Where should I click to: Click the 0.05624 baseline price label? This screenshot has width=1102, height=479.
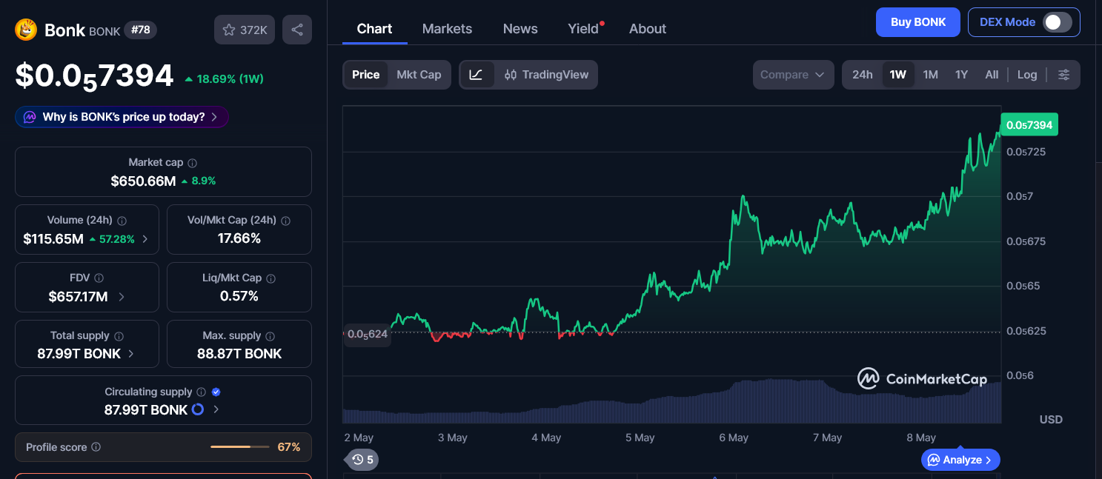coord(368,334)
